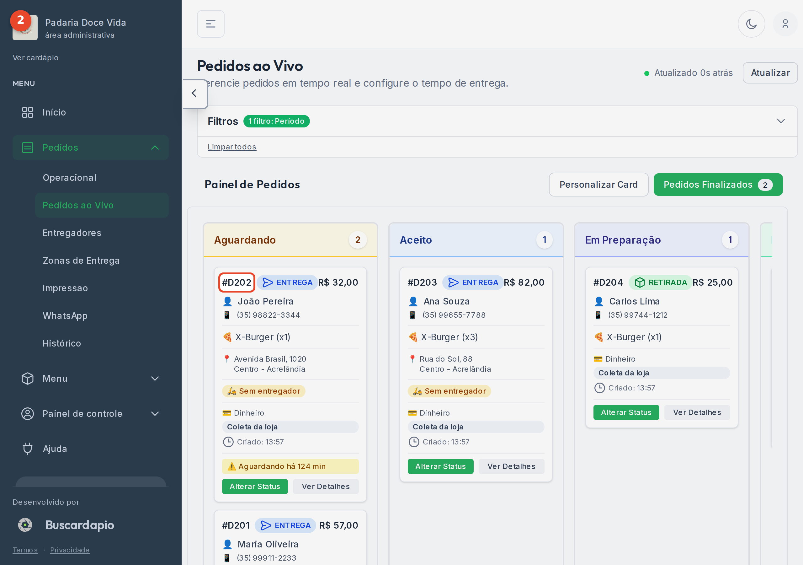Click the ENTREGA badge on order #D202

coord(287,282)
